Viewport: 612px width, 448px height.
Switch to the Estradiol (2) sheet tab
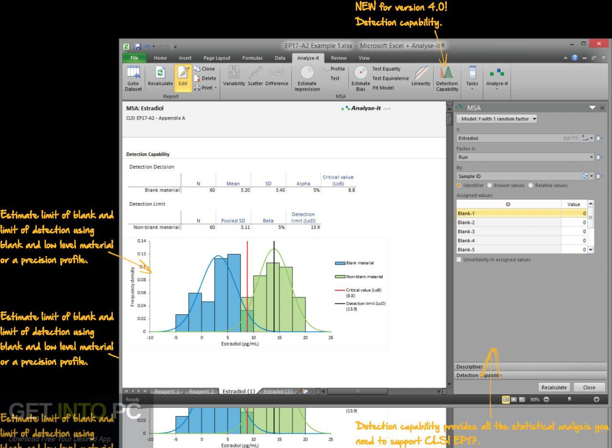click(278, 392)
